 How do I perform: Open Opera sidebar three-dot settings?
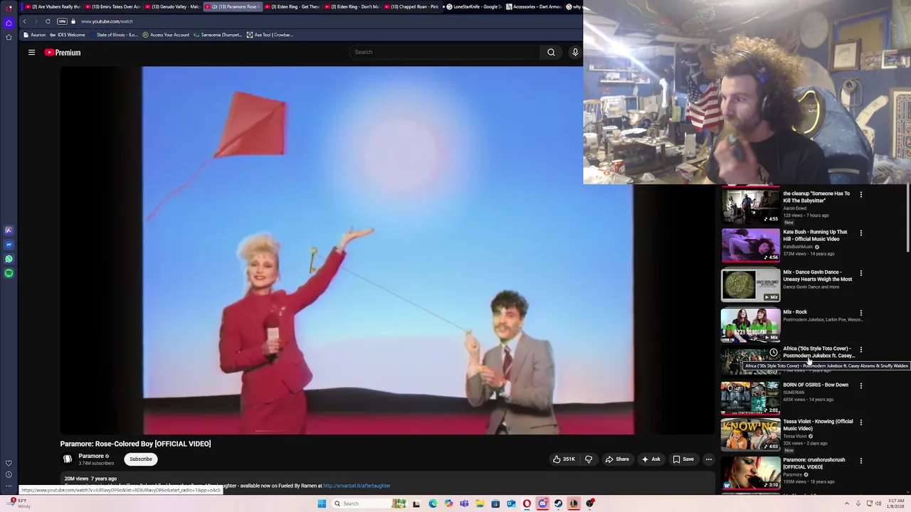click(x=9, y=486)
